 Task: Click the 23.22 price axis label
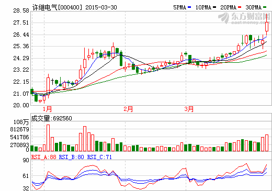pyautogui.click(x=21, y=70)
